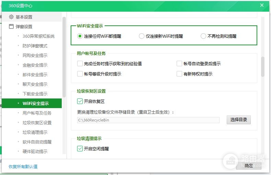Open 基本设置 category
The width and height of the screenshot is (271, 175).
(x=32, y=17)
